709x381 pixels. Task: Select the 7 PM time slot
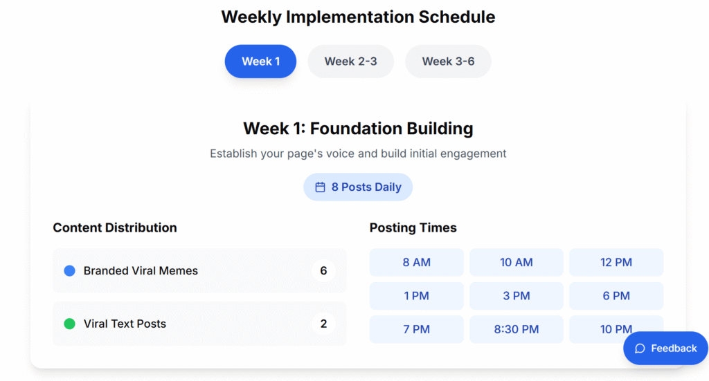click(417, 329)
